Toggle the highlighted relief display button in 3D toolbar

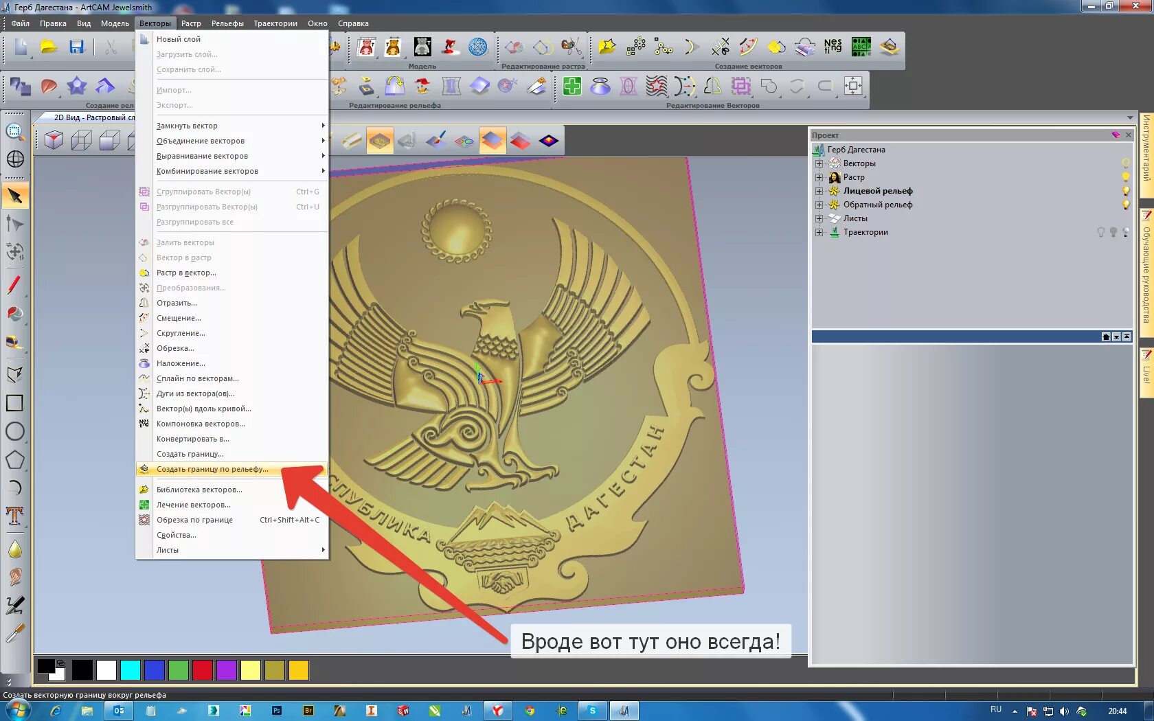380,141
